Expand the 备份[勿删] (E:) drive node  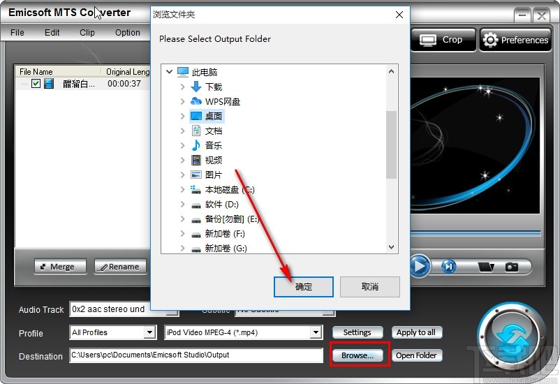[x=182, y=219]
